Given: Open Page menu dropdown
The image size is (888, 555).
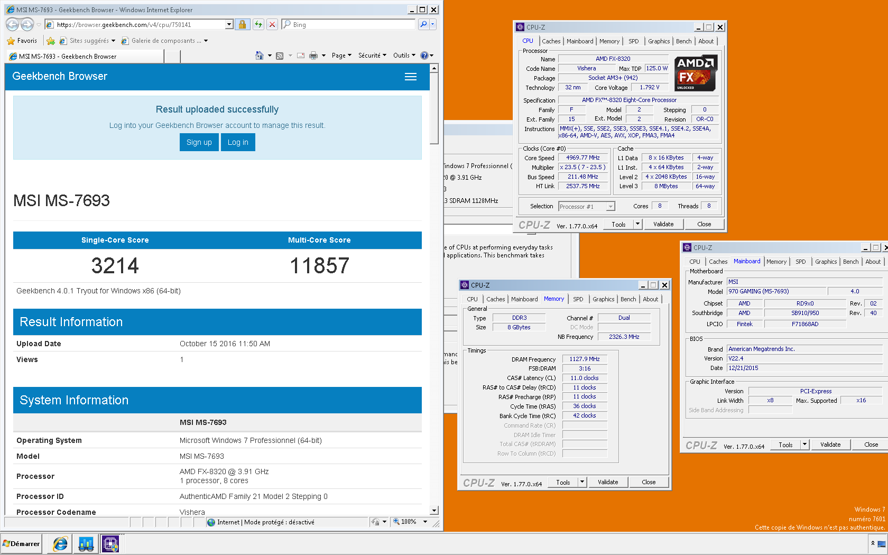Looking at the screenshot, I should click(x=341, y=55).
